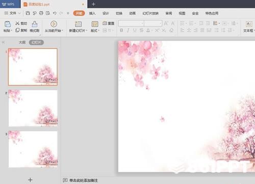255x184 pixels.
Task: Click the Print icon in quick toolbar
Action: 41,13
